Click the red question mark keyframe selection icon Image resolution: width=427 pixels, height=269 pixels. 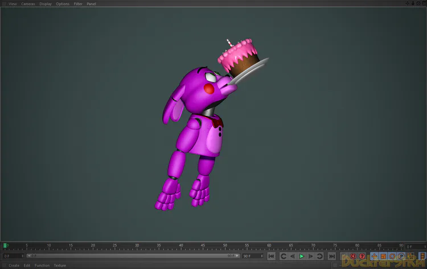pyautogui.click(x=362, y=256)
